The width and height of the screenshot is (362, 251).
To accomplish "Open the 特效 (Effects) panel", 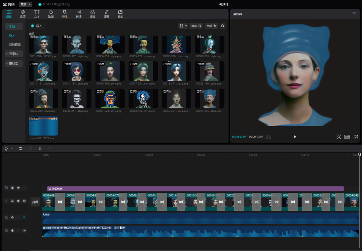I will [65, 14].
